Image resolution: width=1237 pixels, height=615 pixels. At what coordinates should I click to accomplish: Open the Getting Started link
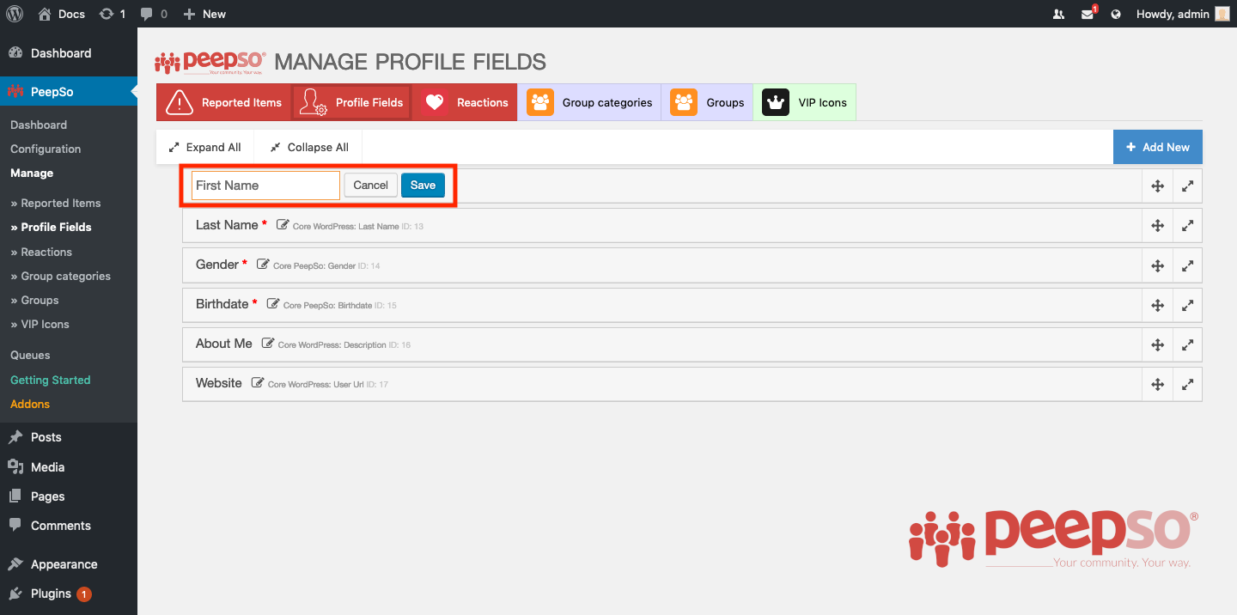pyautogui.click(x=50, y=380)
